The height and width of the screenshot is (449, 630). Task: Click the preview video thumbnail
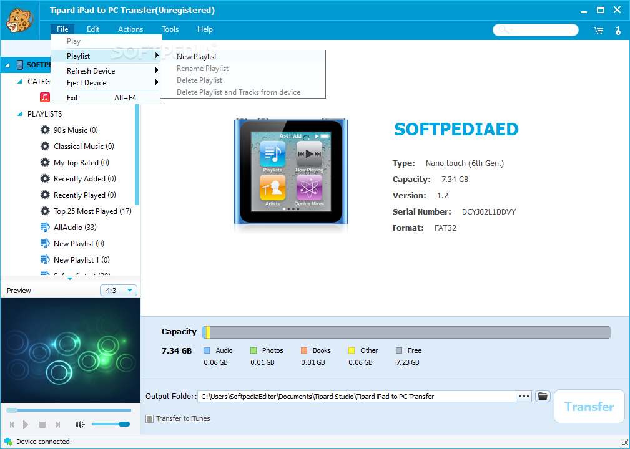click(71, 350)
